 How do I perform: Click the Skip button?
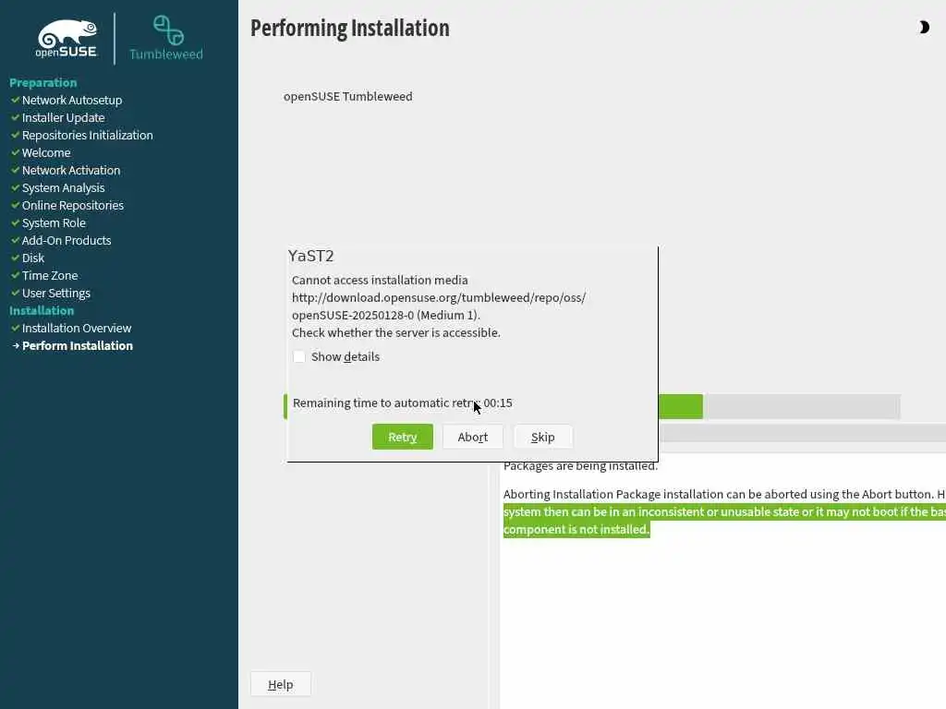[542, 437]
